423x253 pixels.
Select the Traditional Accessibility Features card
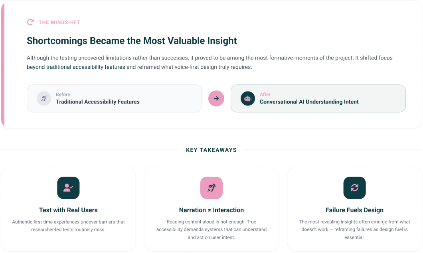(115, 98)
